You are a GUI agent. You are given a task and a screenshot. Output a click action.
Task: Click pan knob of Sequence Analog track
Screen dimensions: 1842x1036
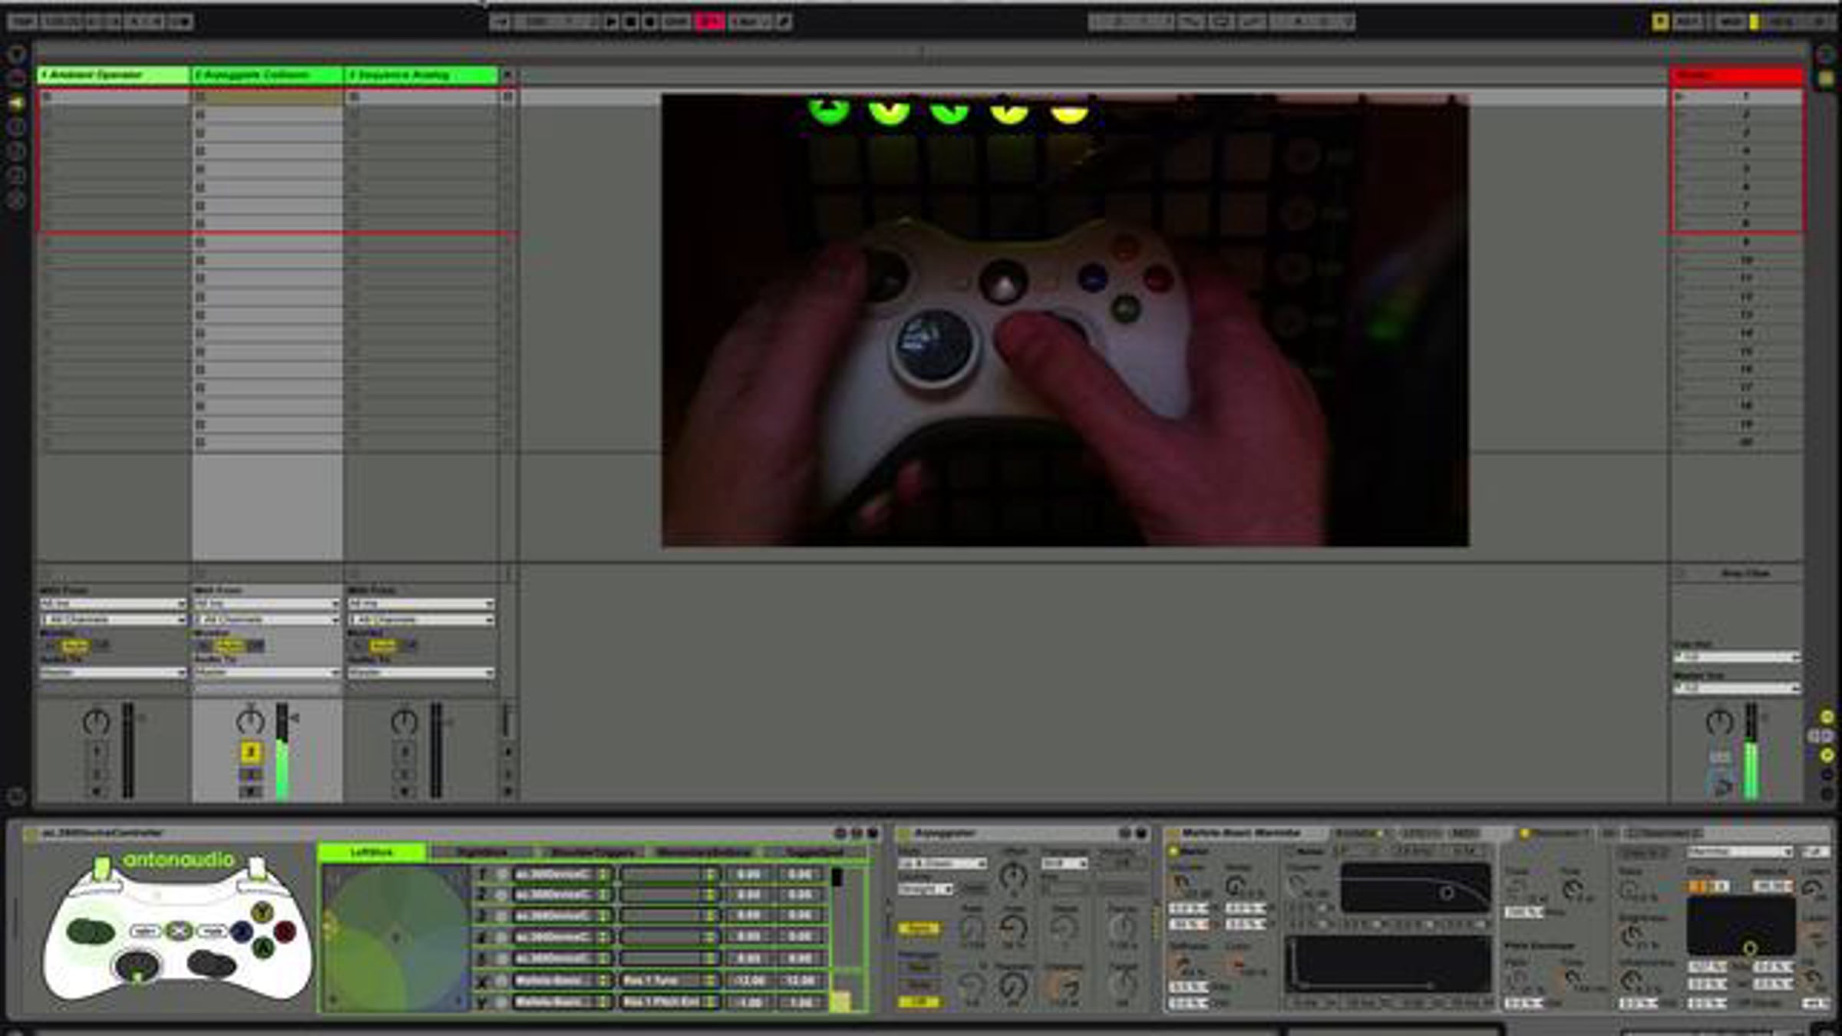point(404,721)
